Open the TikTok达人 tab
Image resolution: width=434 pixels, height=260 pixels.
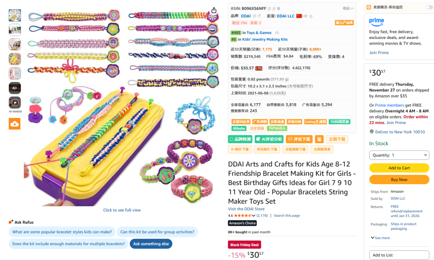277,129
